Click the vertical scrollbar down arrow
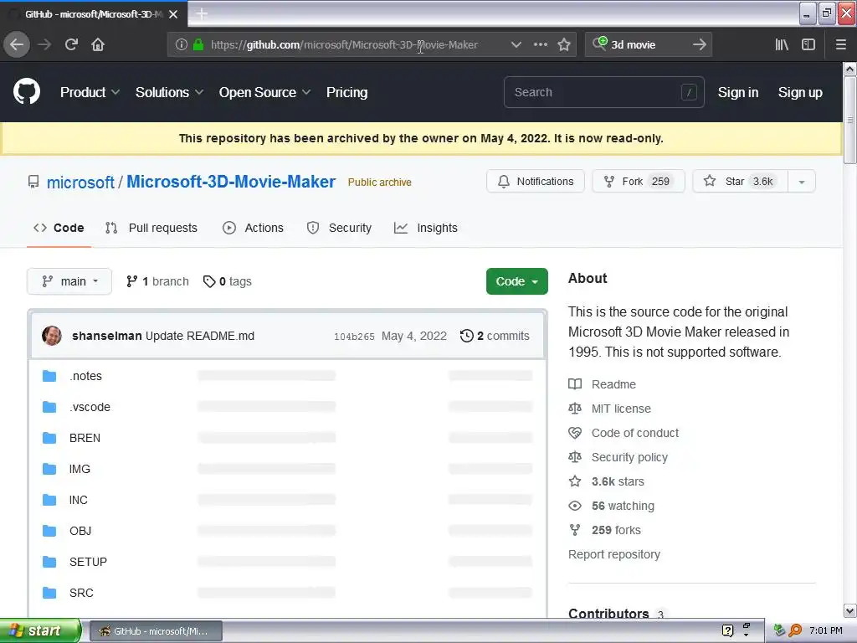The image size is (857, 643). click(849, 610)
